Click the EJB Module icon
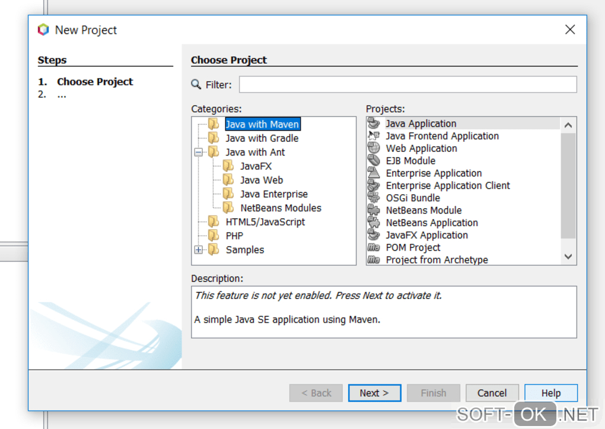The height and width of the screenshot is (429, 605). pos(374,161)
